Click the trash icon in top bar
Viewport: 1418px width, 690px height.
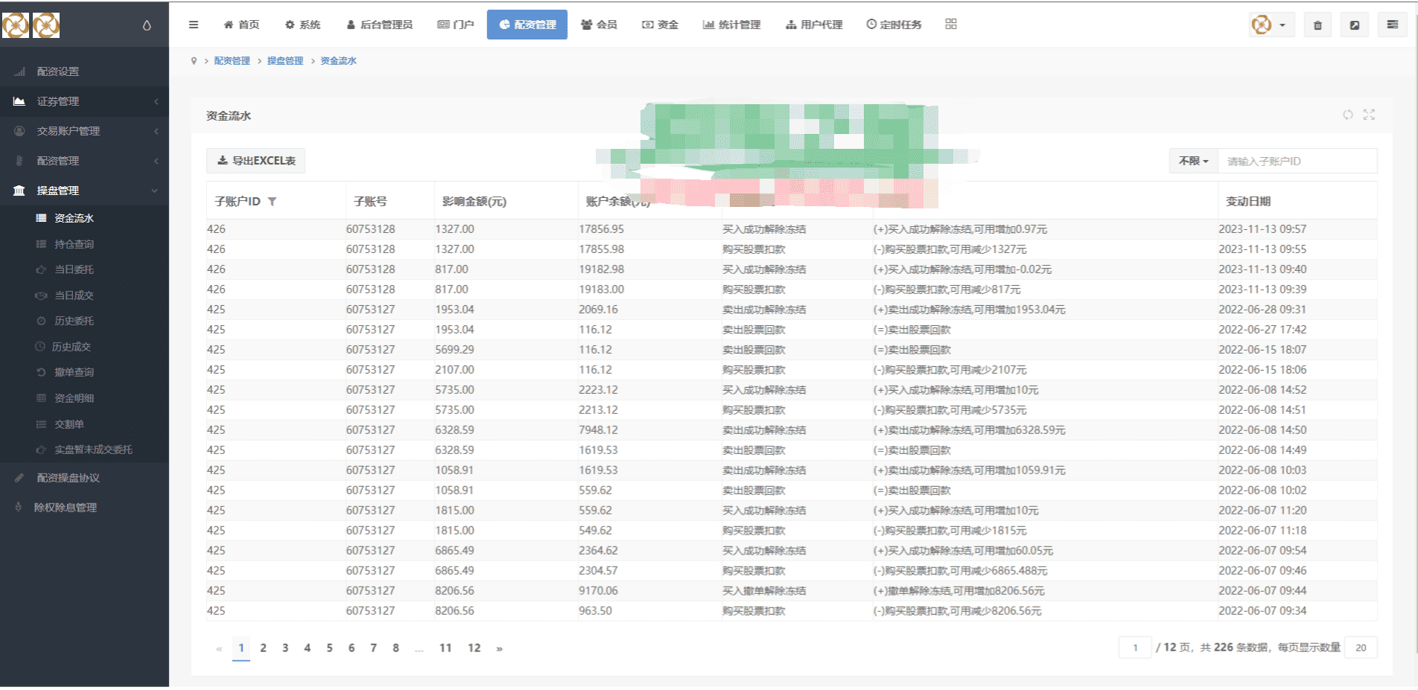coord(1317,25)
